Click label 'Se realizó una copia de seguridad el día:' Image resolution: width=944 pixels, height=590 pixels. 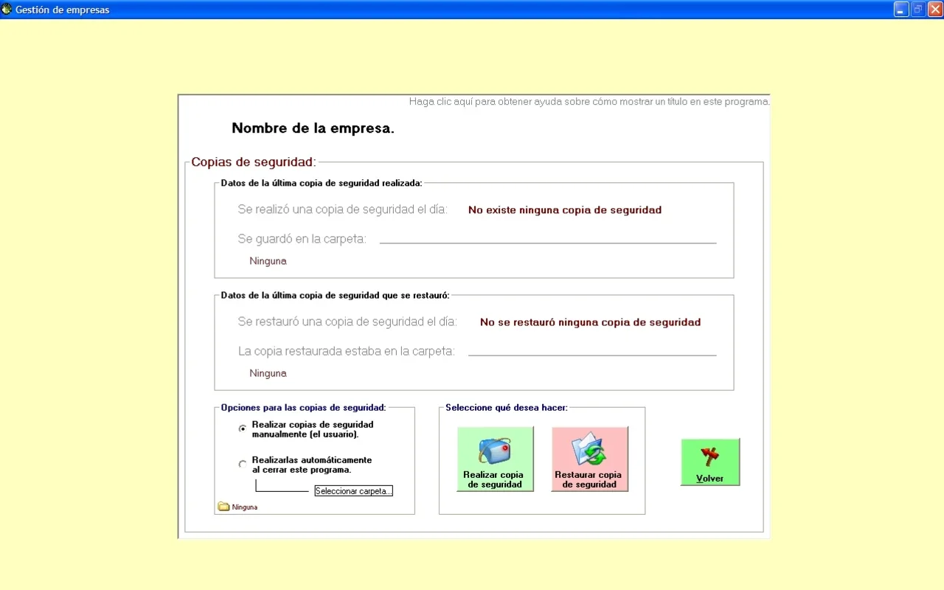pyautogui.click(x=342, y=209)
